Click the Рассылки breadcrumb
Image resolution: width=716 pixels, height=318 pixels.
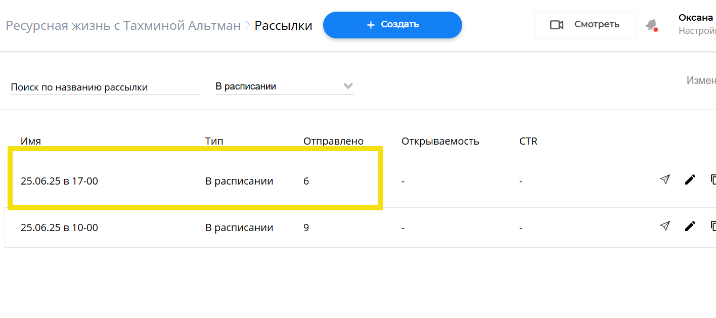[x=283, y=25]
